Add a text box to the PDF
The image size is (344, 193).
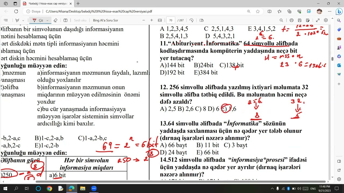point(65,20)
